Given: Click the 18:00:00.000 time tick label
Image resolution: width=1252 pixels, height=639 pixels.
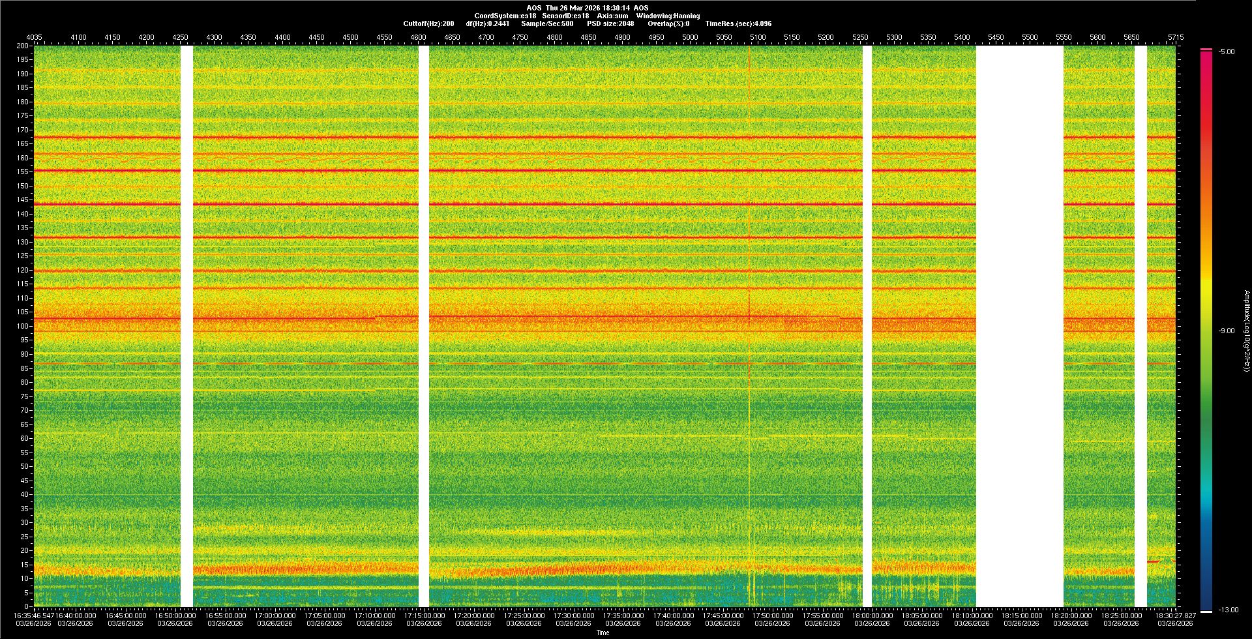Looking at the screenshot, I should (872, 616).
